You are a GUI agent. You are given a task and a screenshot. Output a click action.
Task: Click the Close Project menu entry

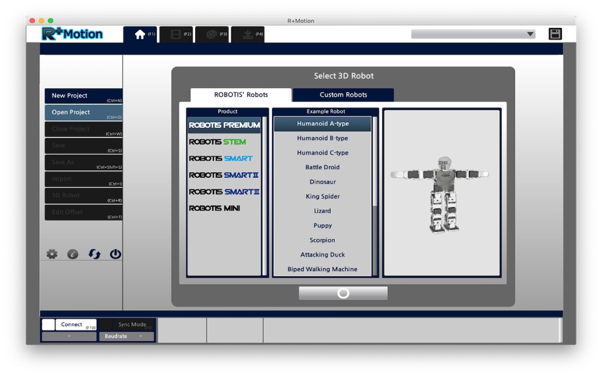(x=84, y=129)
